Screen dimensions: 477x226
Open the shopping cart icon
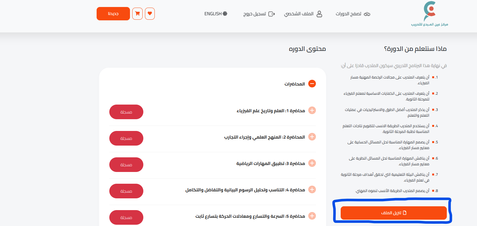click(x=137, y=14)
